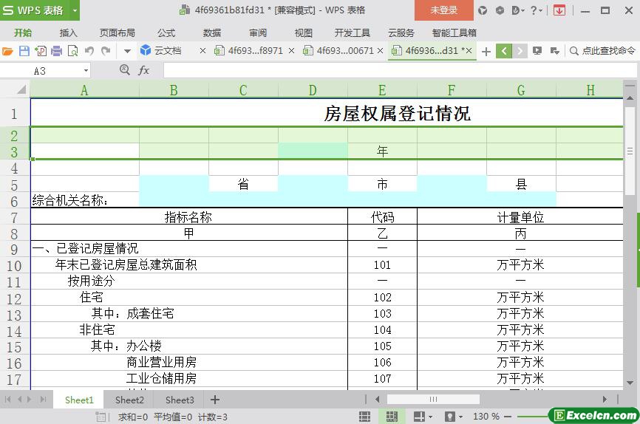
Task: Click the Print Preview icon
Action: 72,51
